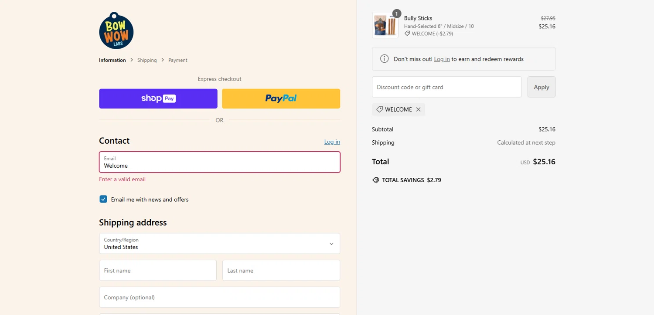Click the chevron after Information breadcrumb
The width and height of the screenshot is (654, 315).
132,60
